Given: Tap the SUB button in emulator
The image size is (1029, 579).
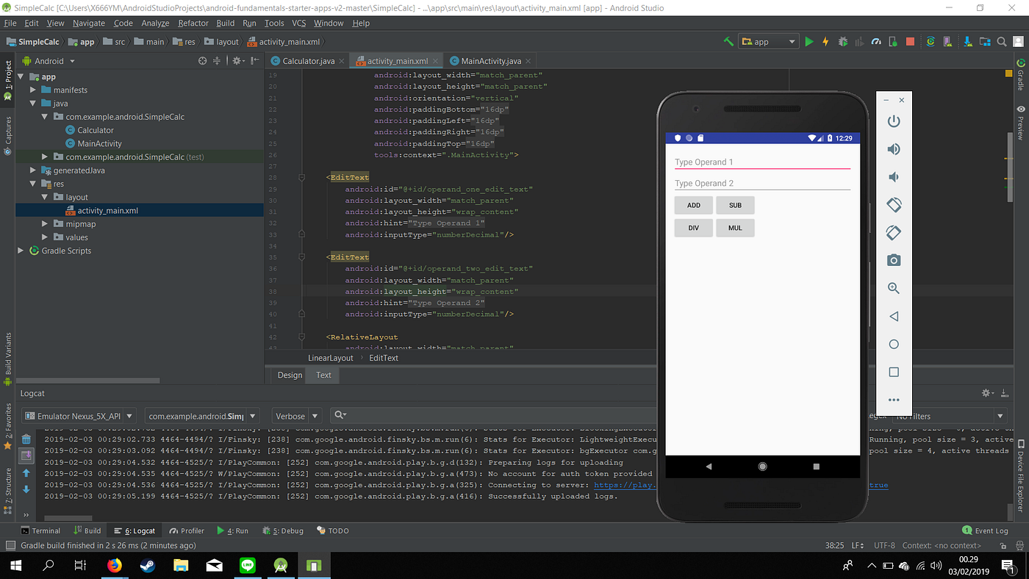Looking at the screenshot, I should pyautogui.click(x=735, y=205).
